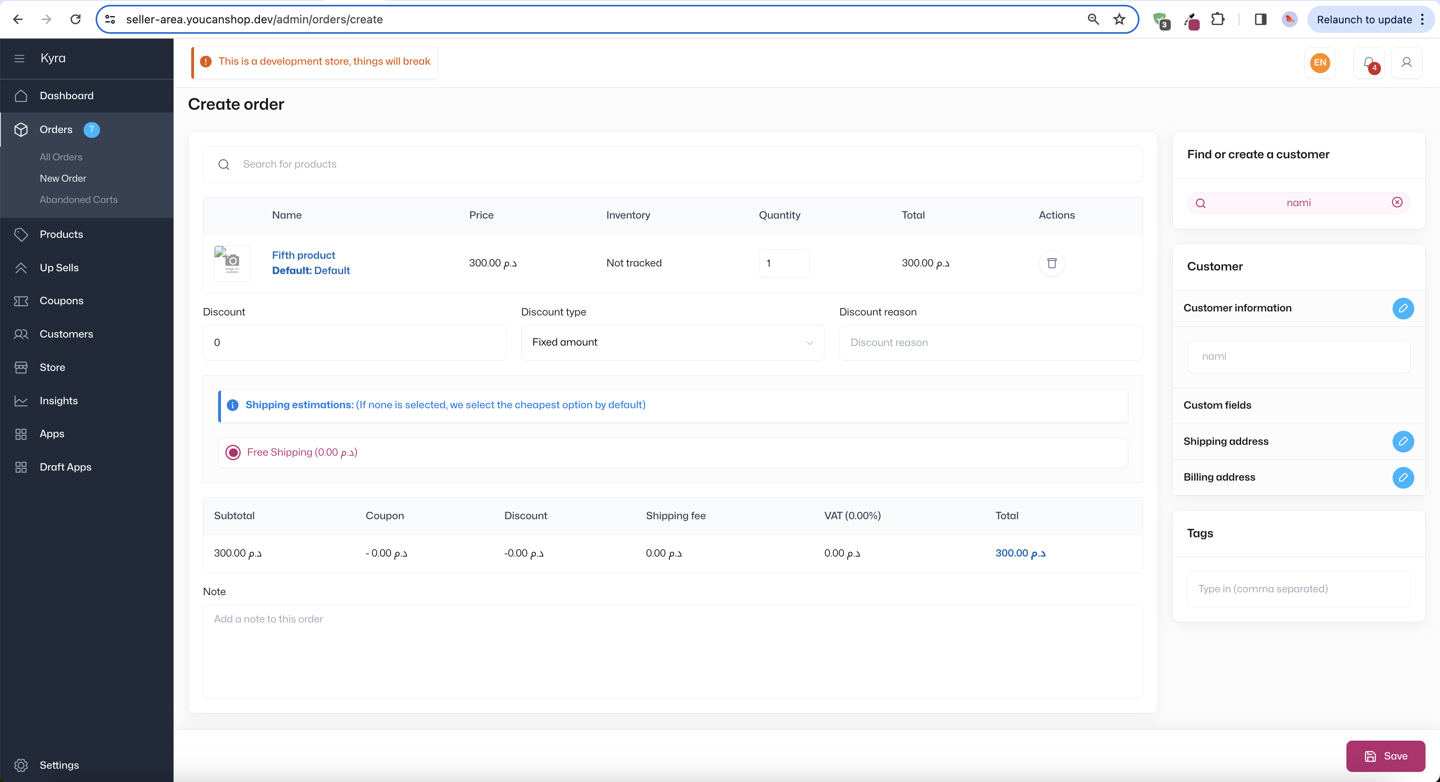The height and width of the screenshot is (782, 1440).
Task: Toggle the billing address edit icon
Action: coord(1403,477)
